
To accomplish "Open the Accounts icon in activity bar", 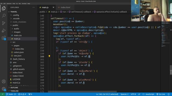I will 3,81.
